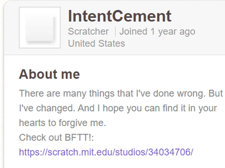Screen dimensions: 225x168
Task: Click the United States location text
Action: (96, 43)
